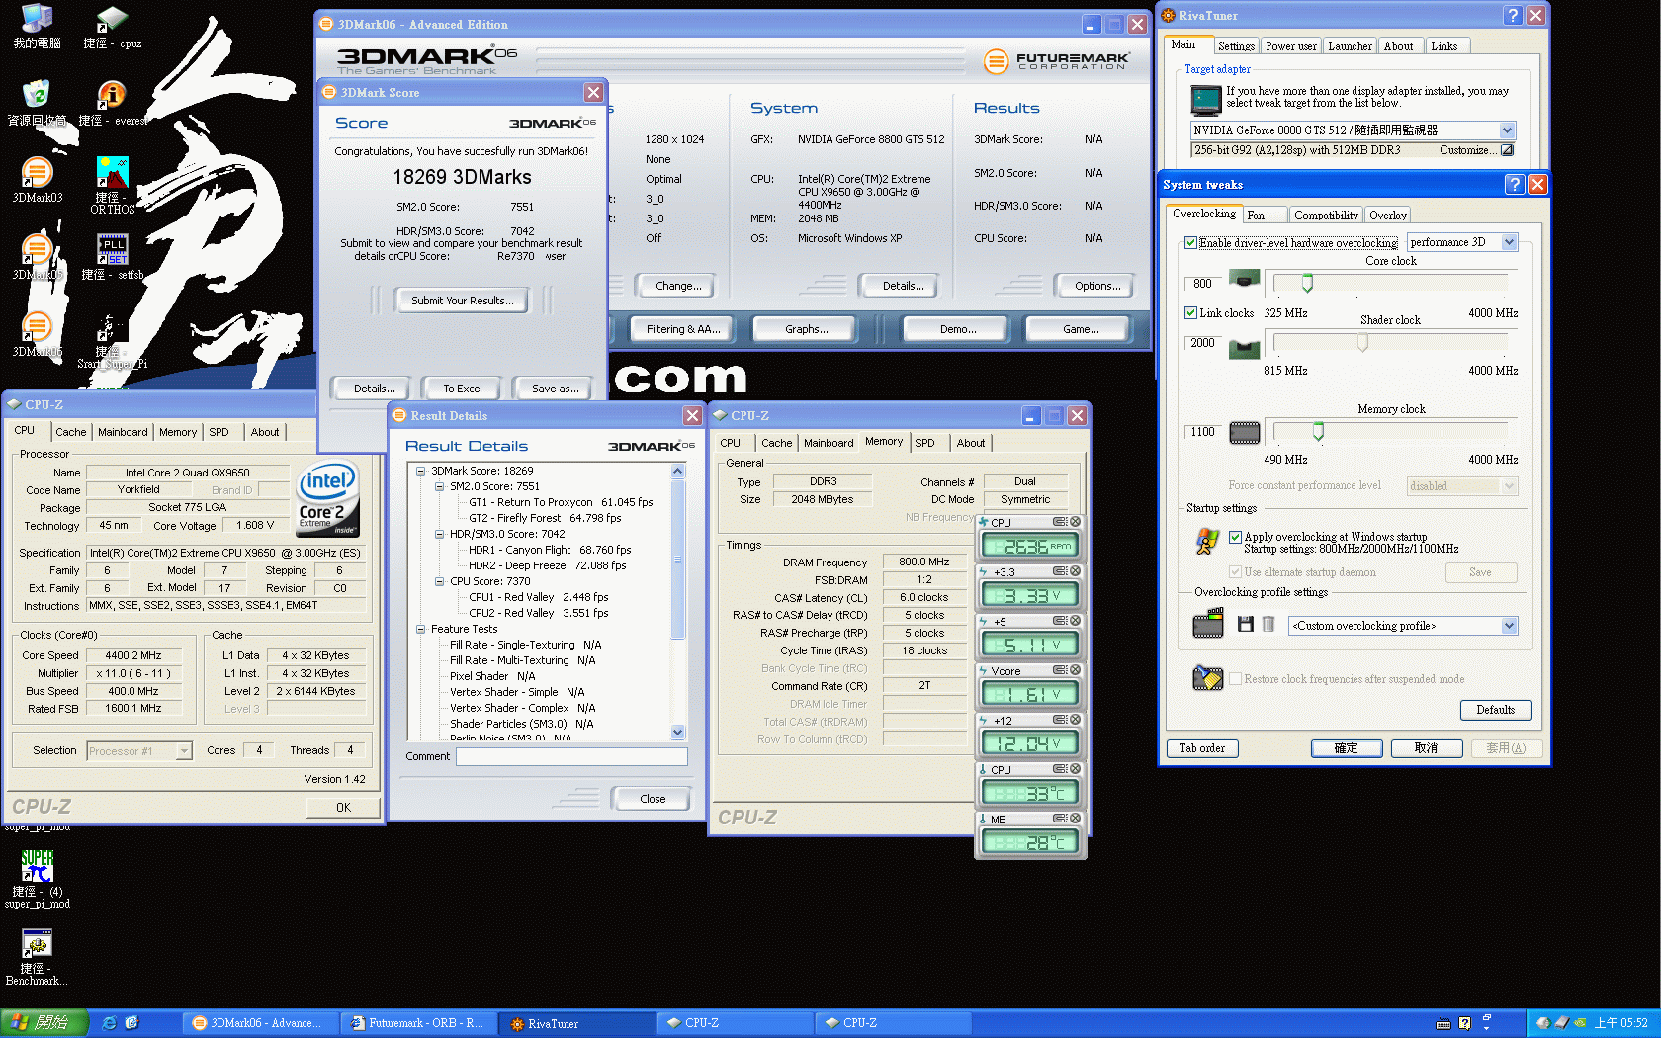Screen dimensions: 1661x1038
Task: Click the To Excel button
Action: (462, 389)
